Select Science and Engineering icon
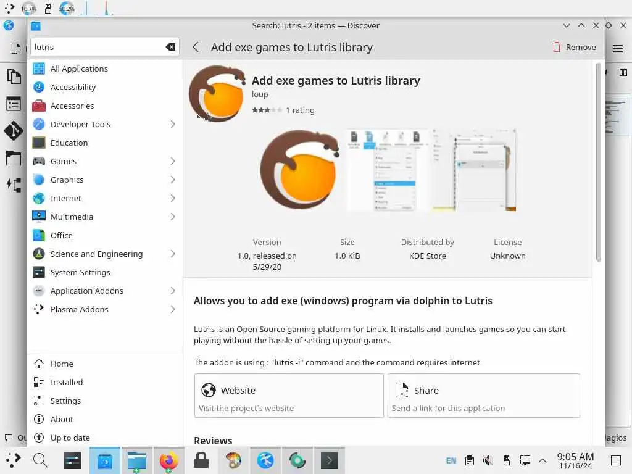 coord(39,254)
